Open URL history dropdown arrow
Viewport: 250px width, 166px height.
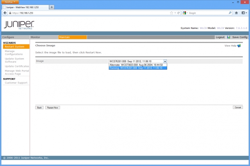click(x=175, y=13)
